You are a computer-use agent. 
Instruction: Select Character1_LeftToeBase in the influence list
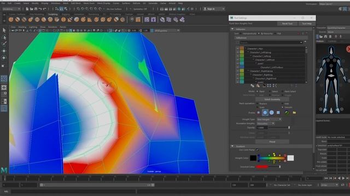272,68
